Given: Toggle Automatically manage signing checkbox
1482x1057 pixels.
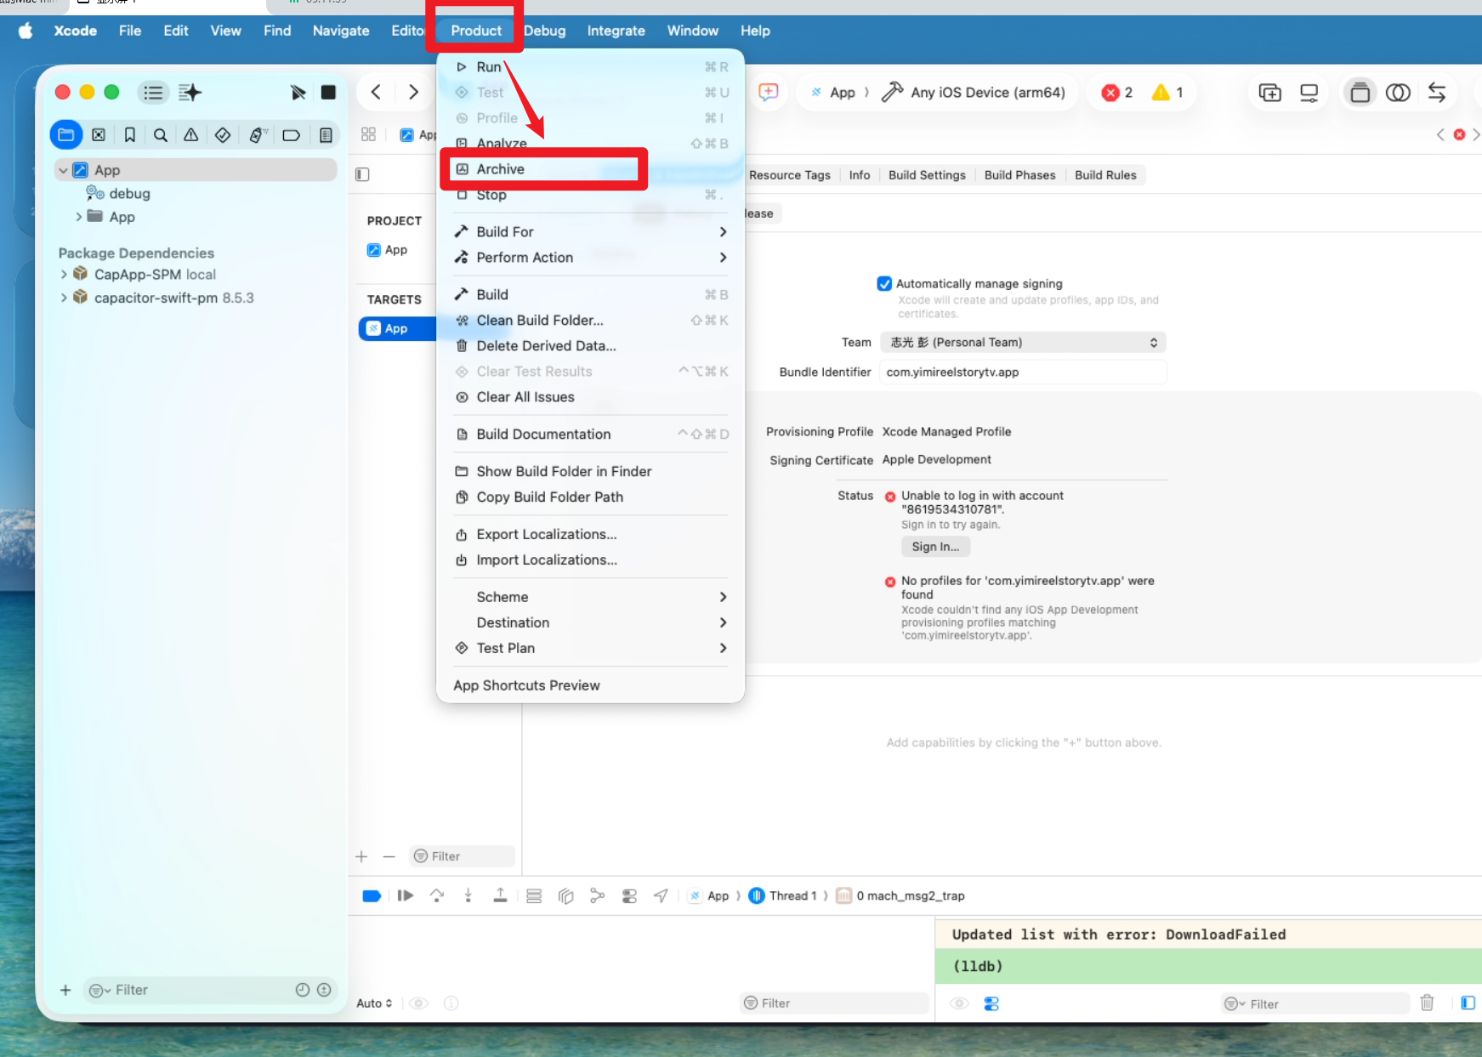Looking at the screenshot, I should coord(884,283).
